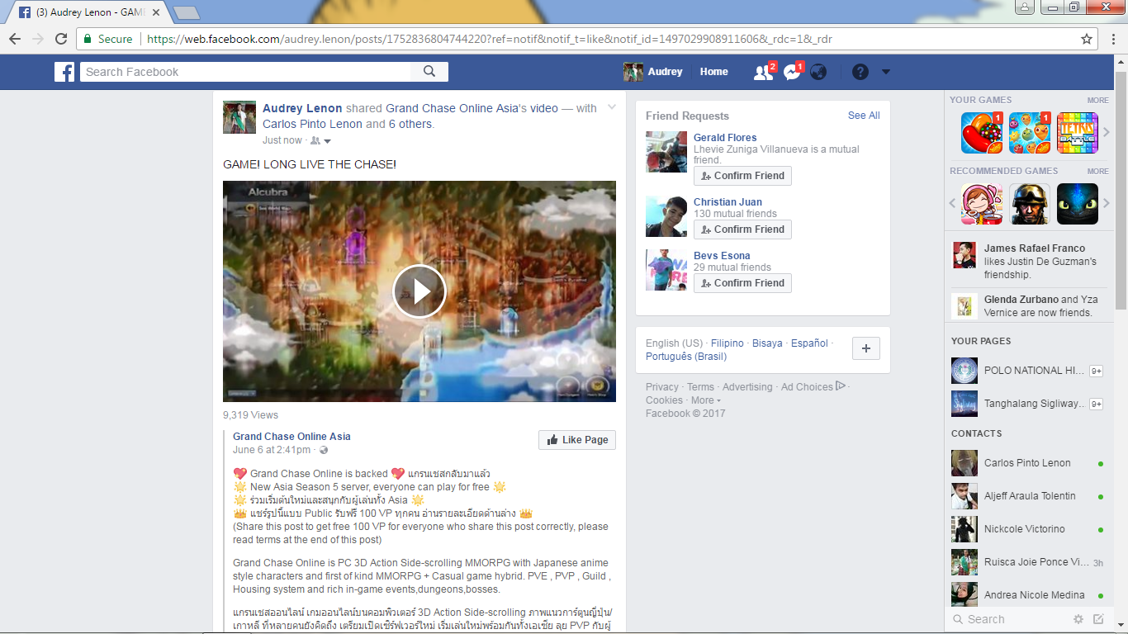
Task: Switch language to Español
Action: click(809, 343)
